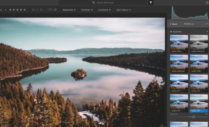Toggle the rejected flag filter (last flag)
The height and width of the screenshot is (127, 209).
click(41, 10)
